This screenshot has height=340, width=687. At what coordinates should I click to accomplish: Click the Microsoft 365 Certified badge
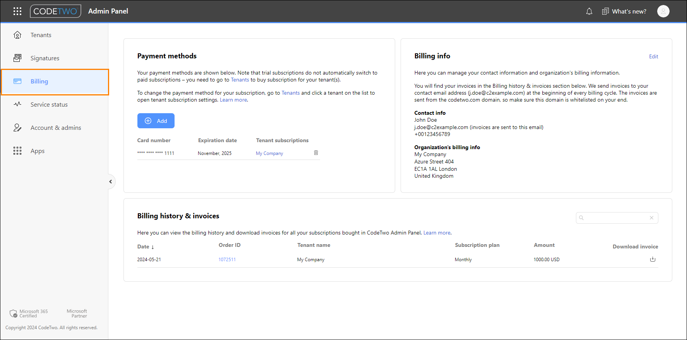29,313
